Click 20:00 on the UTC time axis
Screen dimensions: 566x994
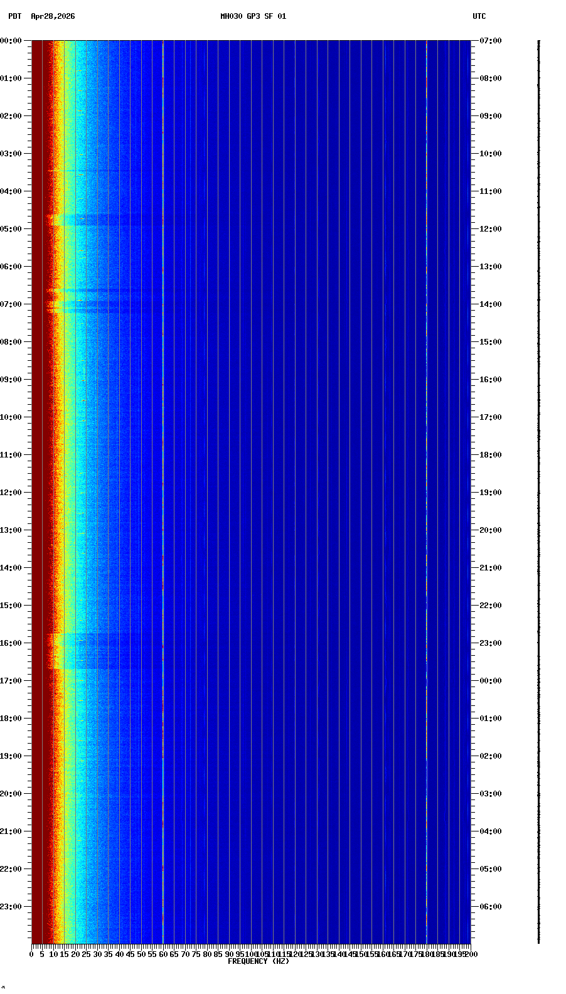tap(491, 530)
